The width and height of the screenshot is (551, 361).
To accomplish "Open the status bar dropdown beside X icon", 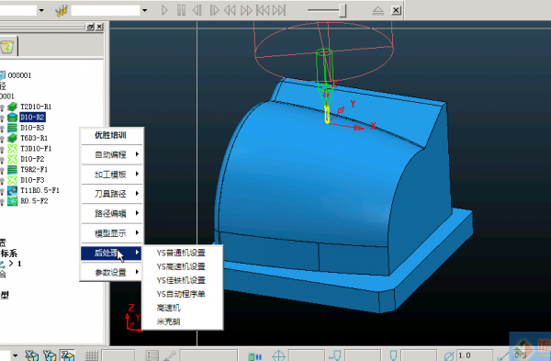I will click(x=16, y=355).
